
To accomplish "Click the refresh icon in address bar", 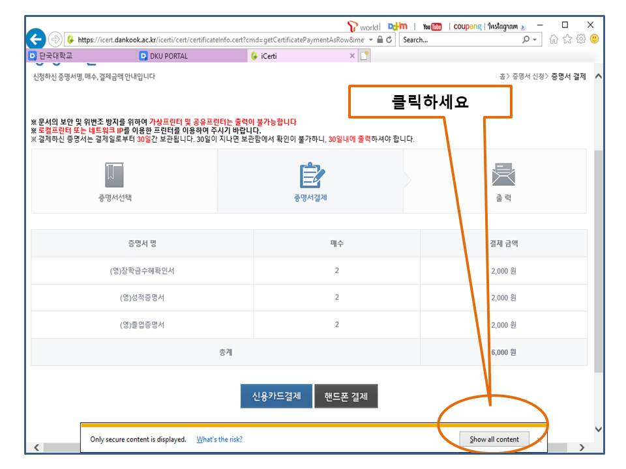I will point(389,40).
